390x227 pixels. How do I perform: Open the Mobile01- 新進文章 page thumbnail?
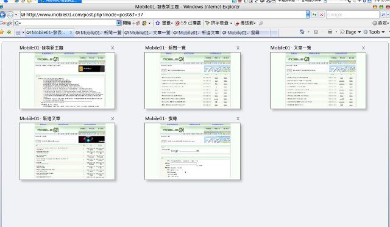[x=67, y=151]
